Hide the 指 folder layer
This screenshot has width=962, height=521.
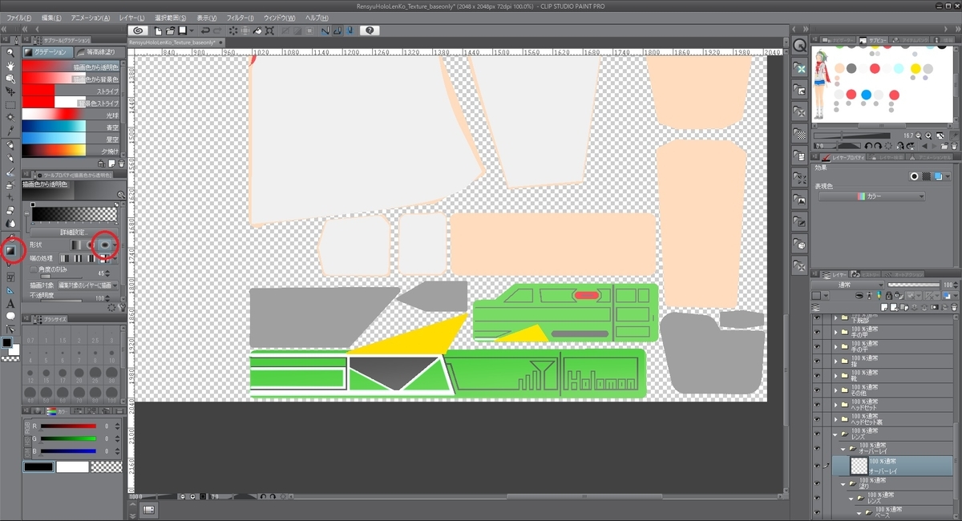click(817, 361)
